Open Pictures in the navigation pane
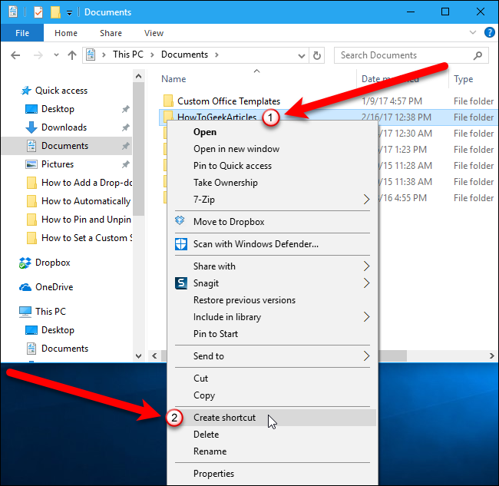 pyautogui.click(x=58, y=164)
